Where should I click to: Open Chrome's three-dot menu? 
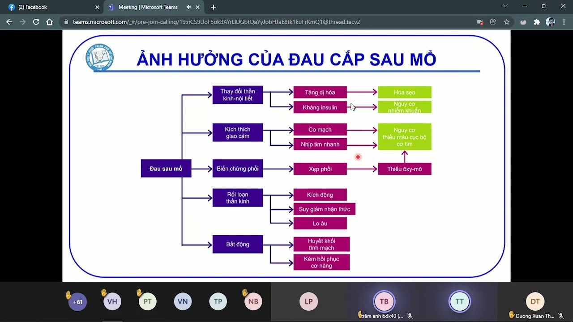[x=563, y=22]
